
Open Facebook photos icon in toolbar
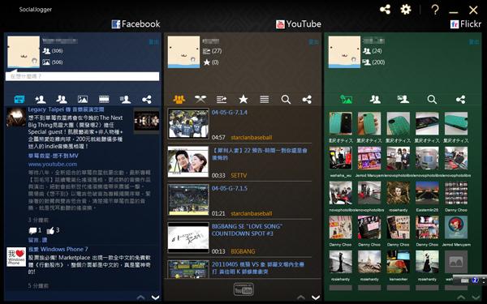(x=83, y=99)
